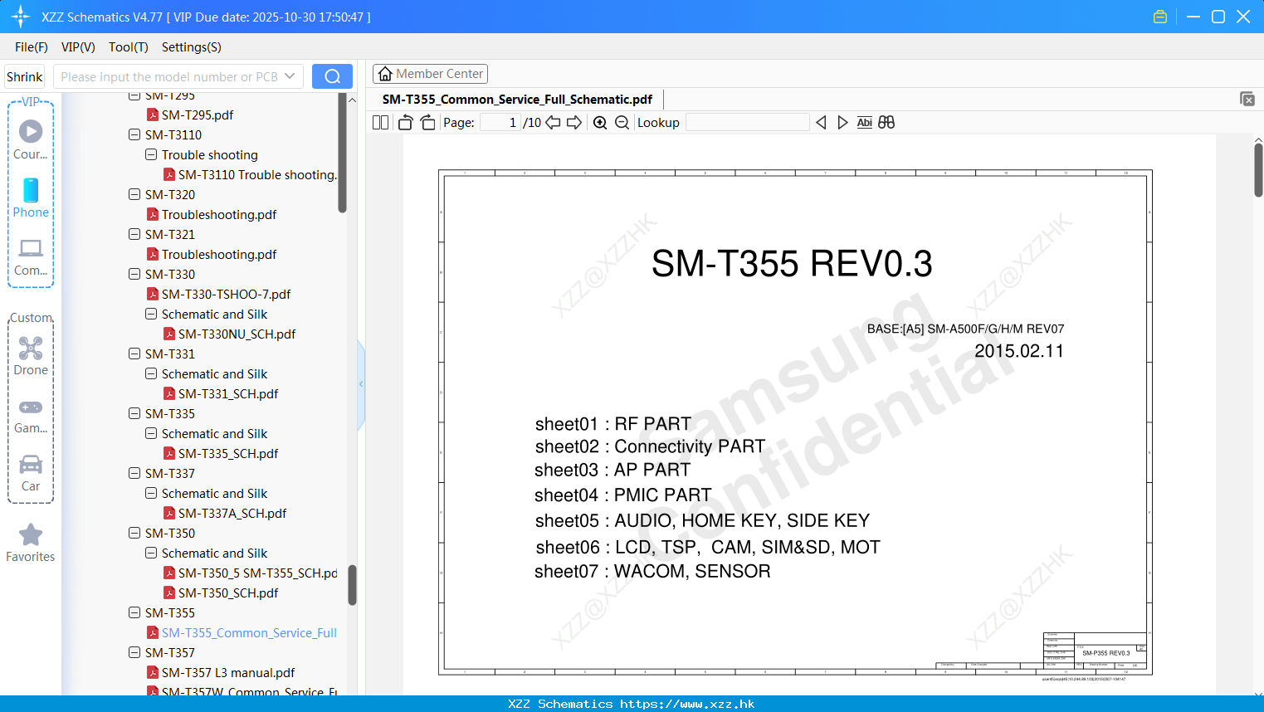Viewport: 1264px width, 712px height.
Task: Collapse the SM-T350 tree node
Action: pos(134,533)
